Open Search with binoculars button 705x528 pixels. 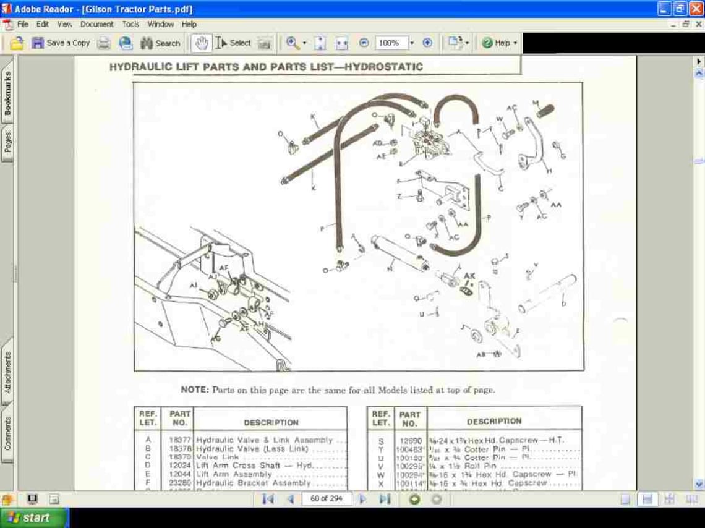point(160,43)
